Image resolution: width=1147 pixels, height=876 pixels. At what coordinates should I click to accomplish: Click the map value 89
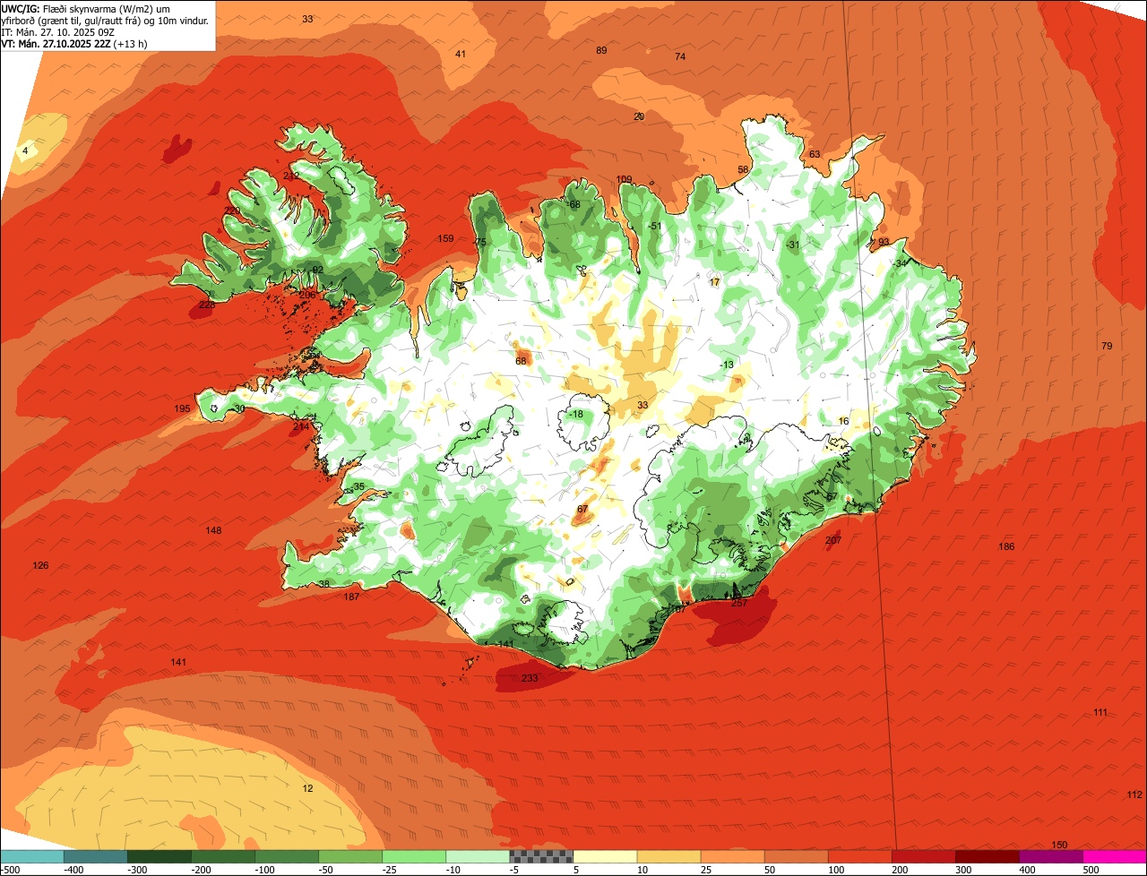(x=601, y=51)
